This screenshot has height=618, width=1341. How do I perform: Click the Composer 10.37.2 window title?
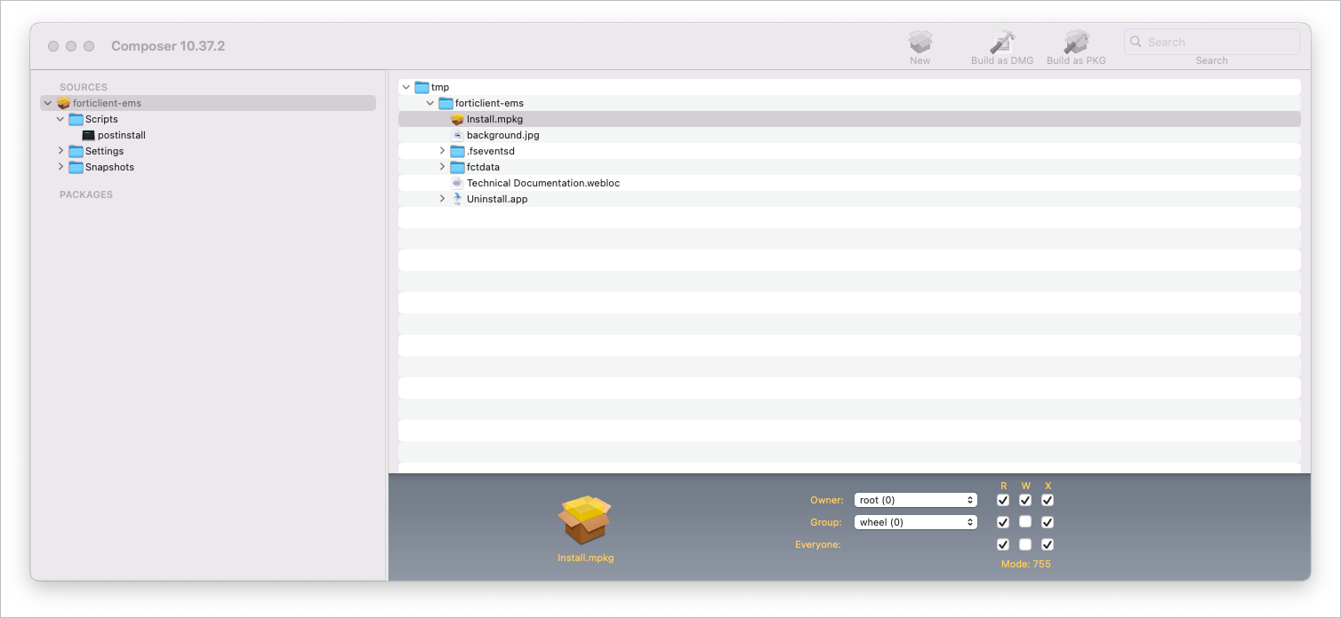click(168, 45)
